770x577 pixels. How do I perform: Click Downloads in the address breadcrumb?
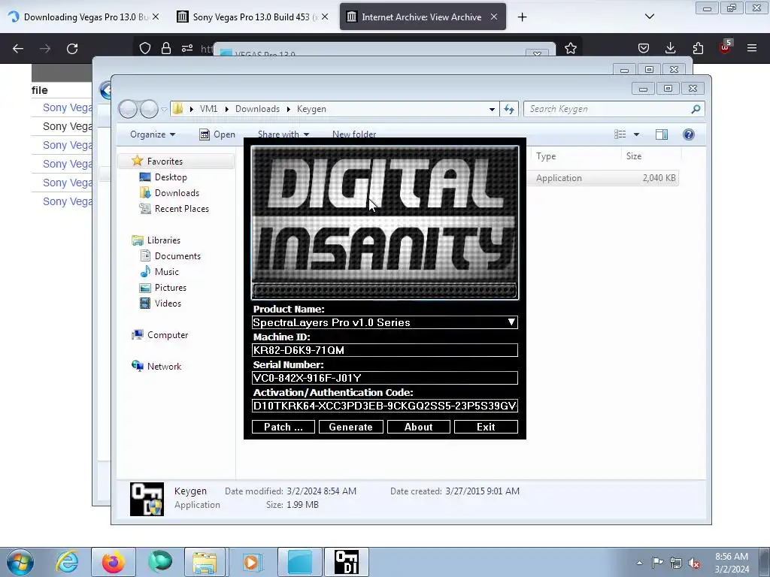coord(257,109)
